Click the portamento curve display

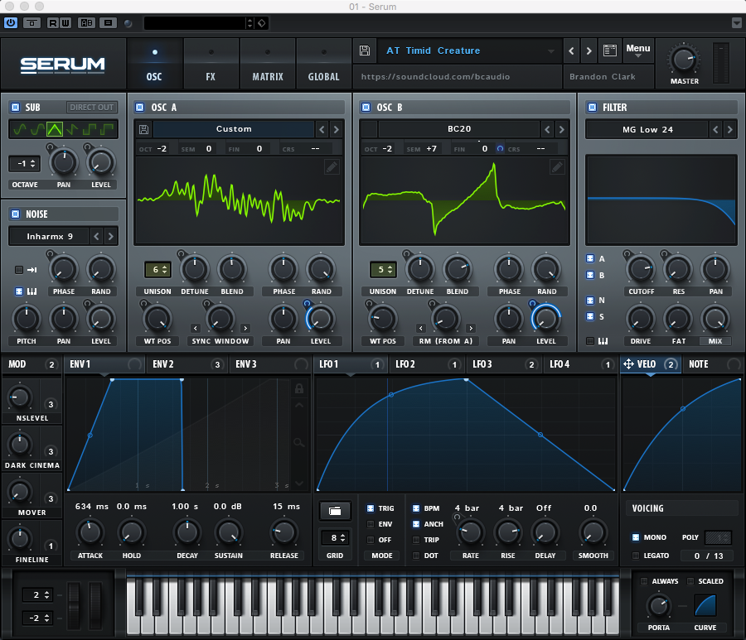click(x=705, y=606)
